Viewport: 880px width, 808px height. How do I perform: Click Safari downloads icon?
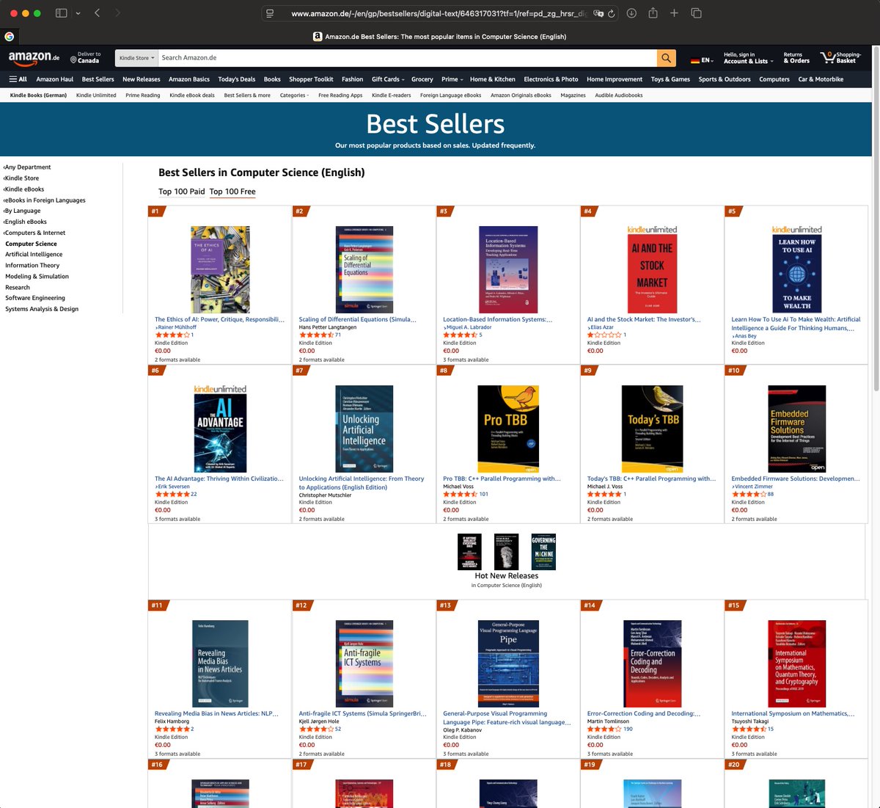coord(631,13)
